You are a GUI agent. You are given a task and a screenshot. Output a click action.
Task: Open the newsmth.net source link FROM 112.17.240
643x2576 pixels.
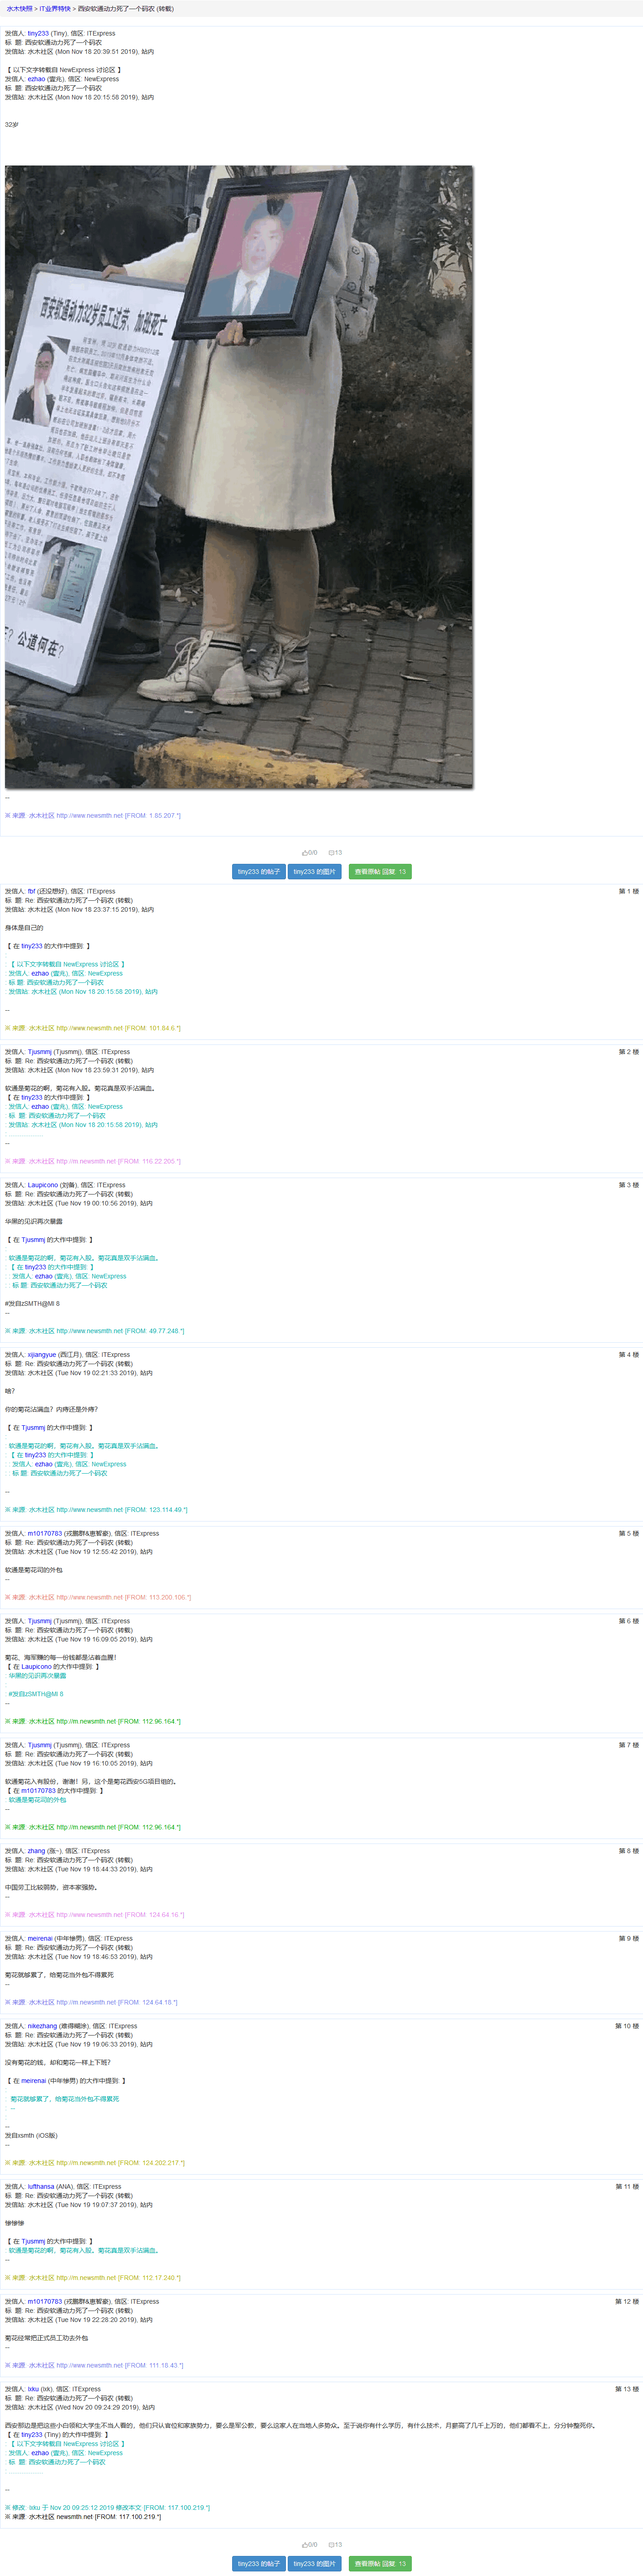coord(86,2278)
